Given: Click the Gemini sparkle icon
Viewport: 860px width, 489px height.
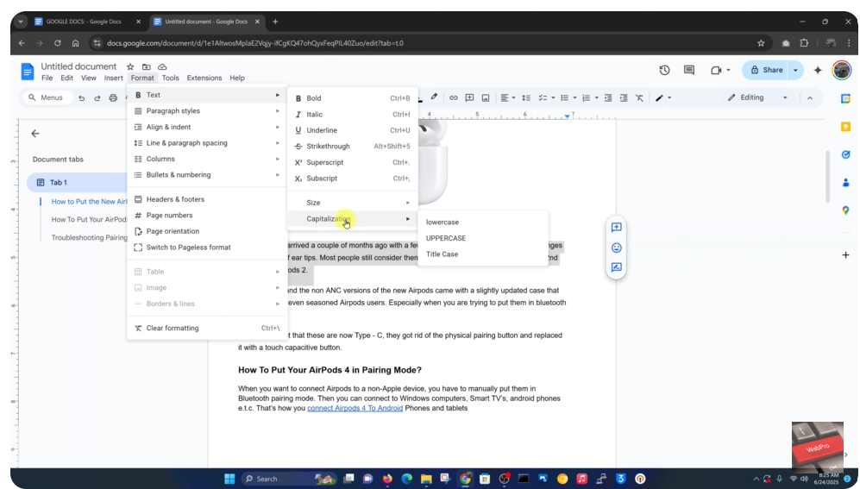Looking at the screenshot, I should [x=818, y=70].
